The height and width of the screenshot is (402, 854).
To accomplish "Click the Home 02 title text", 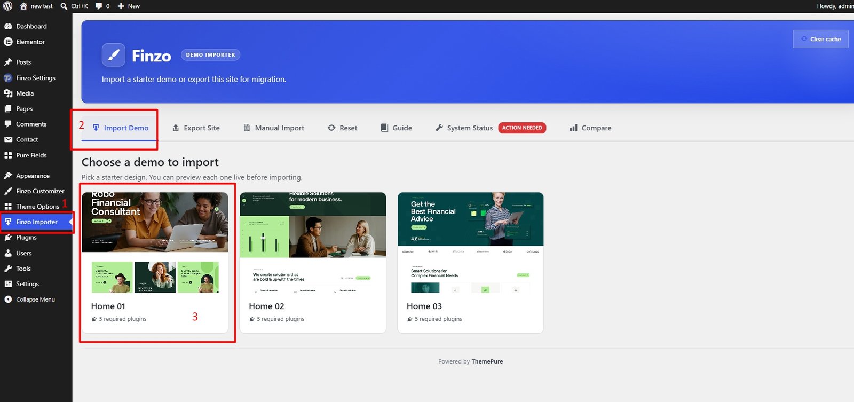I will pyautogui.click(x=266, y=306).
